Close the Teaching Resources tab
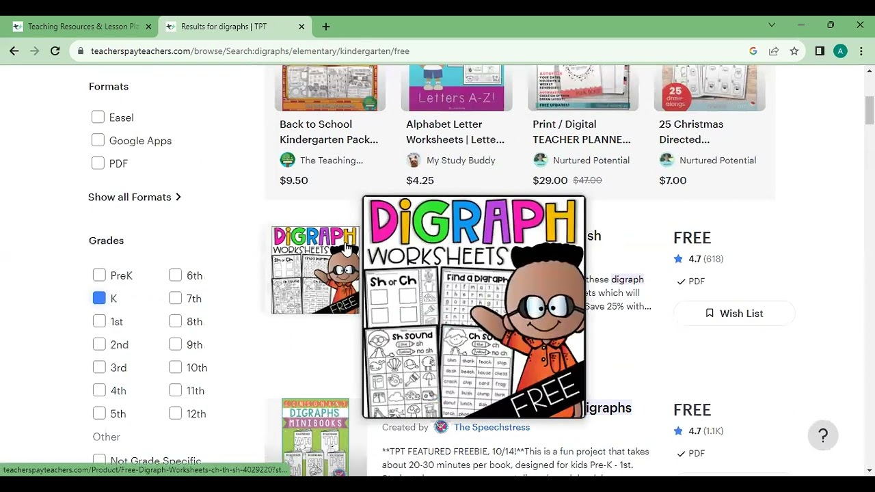875x492 pixels. click(148, 27)
